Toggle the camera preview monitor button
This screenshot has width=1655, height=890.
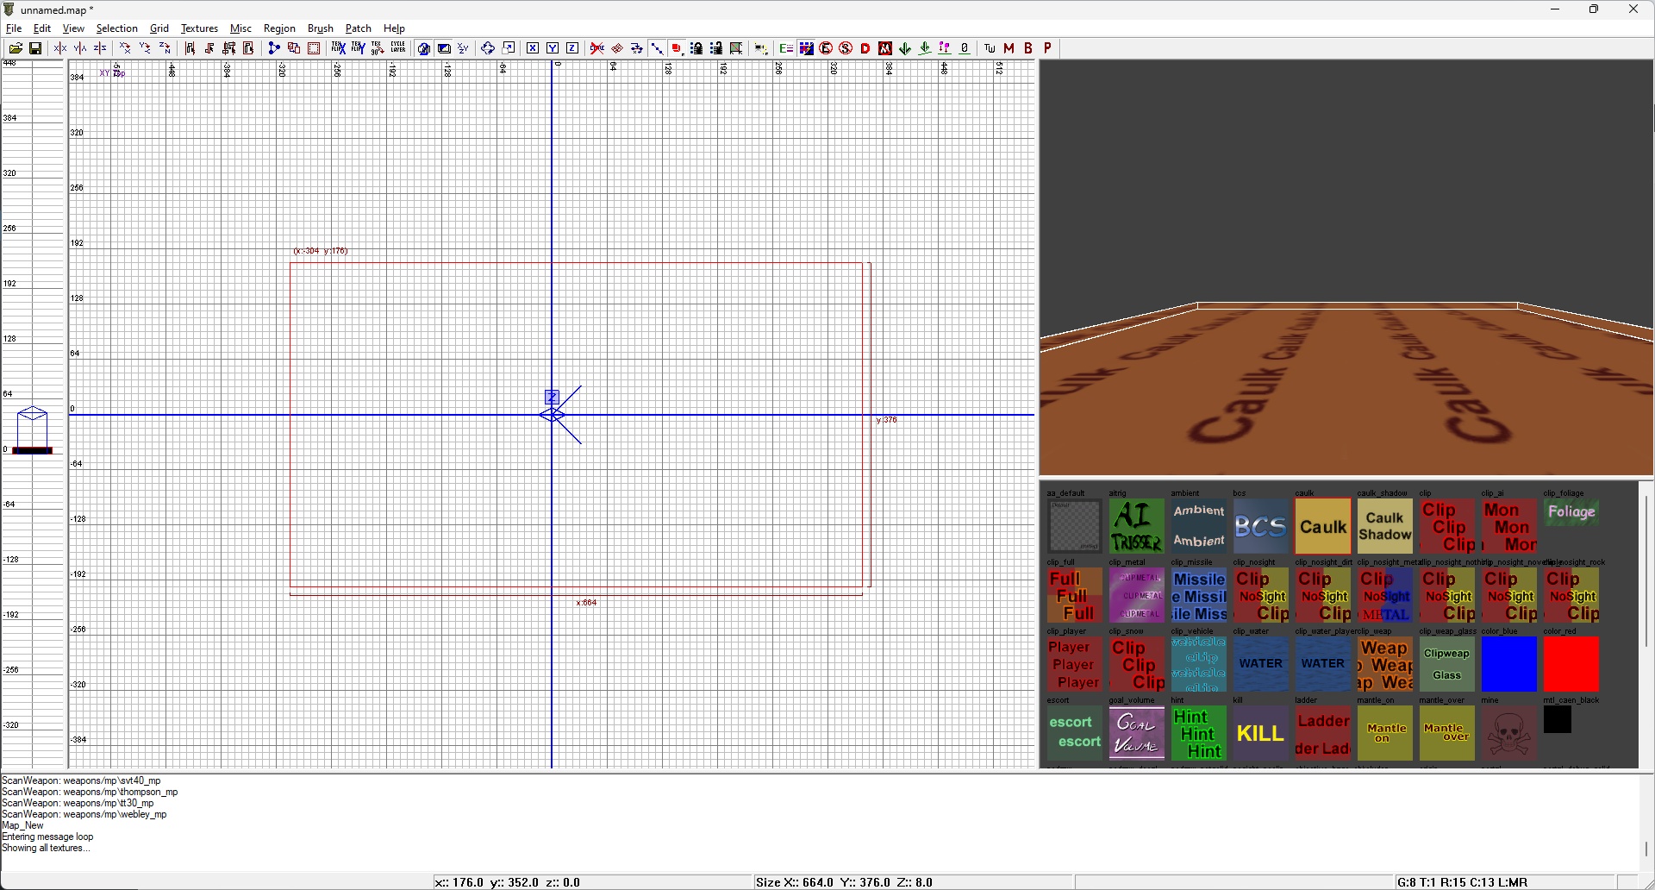click(x=445, y=49)
